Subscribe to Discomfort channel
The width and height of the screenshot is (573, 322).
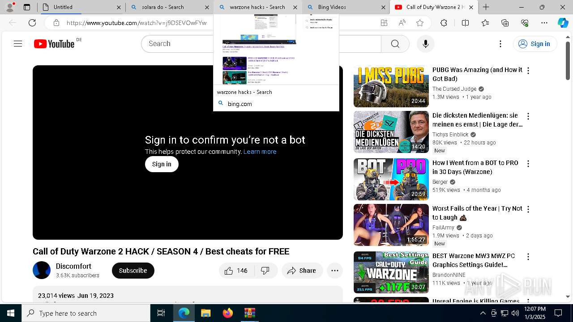click(133, 271)
